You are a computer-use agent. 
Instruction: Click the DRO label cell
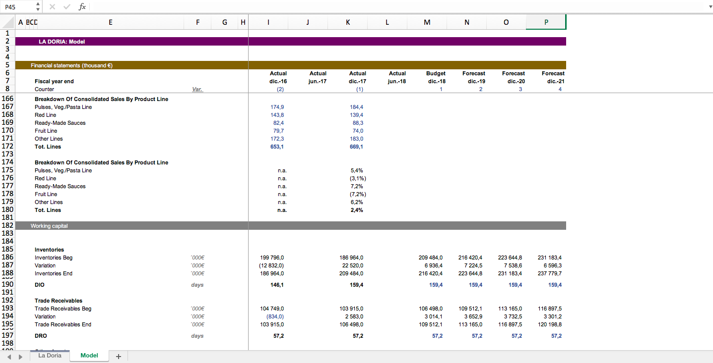click(x=41, y=336)
